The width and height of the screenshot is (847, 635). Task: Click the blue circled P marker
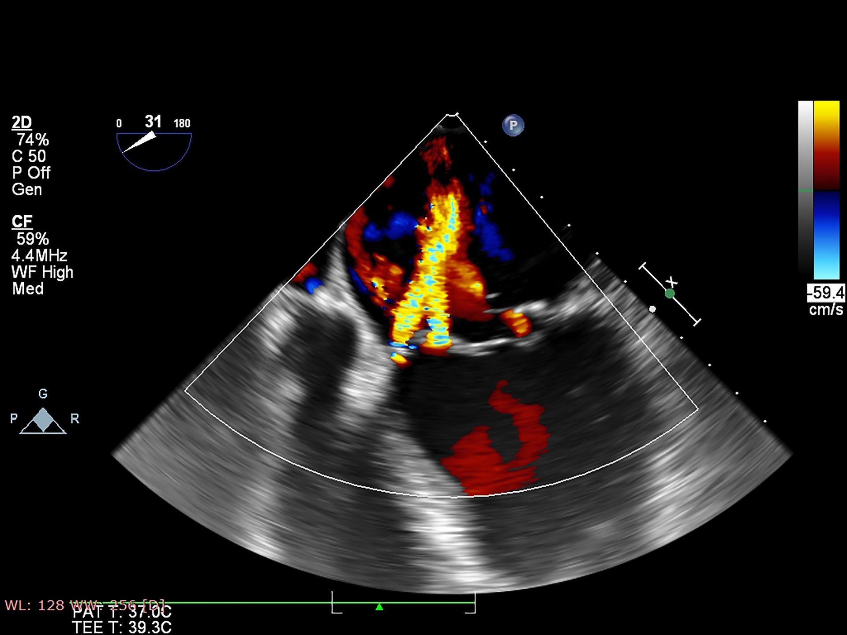pos(513,125)
